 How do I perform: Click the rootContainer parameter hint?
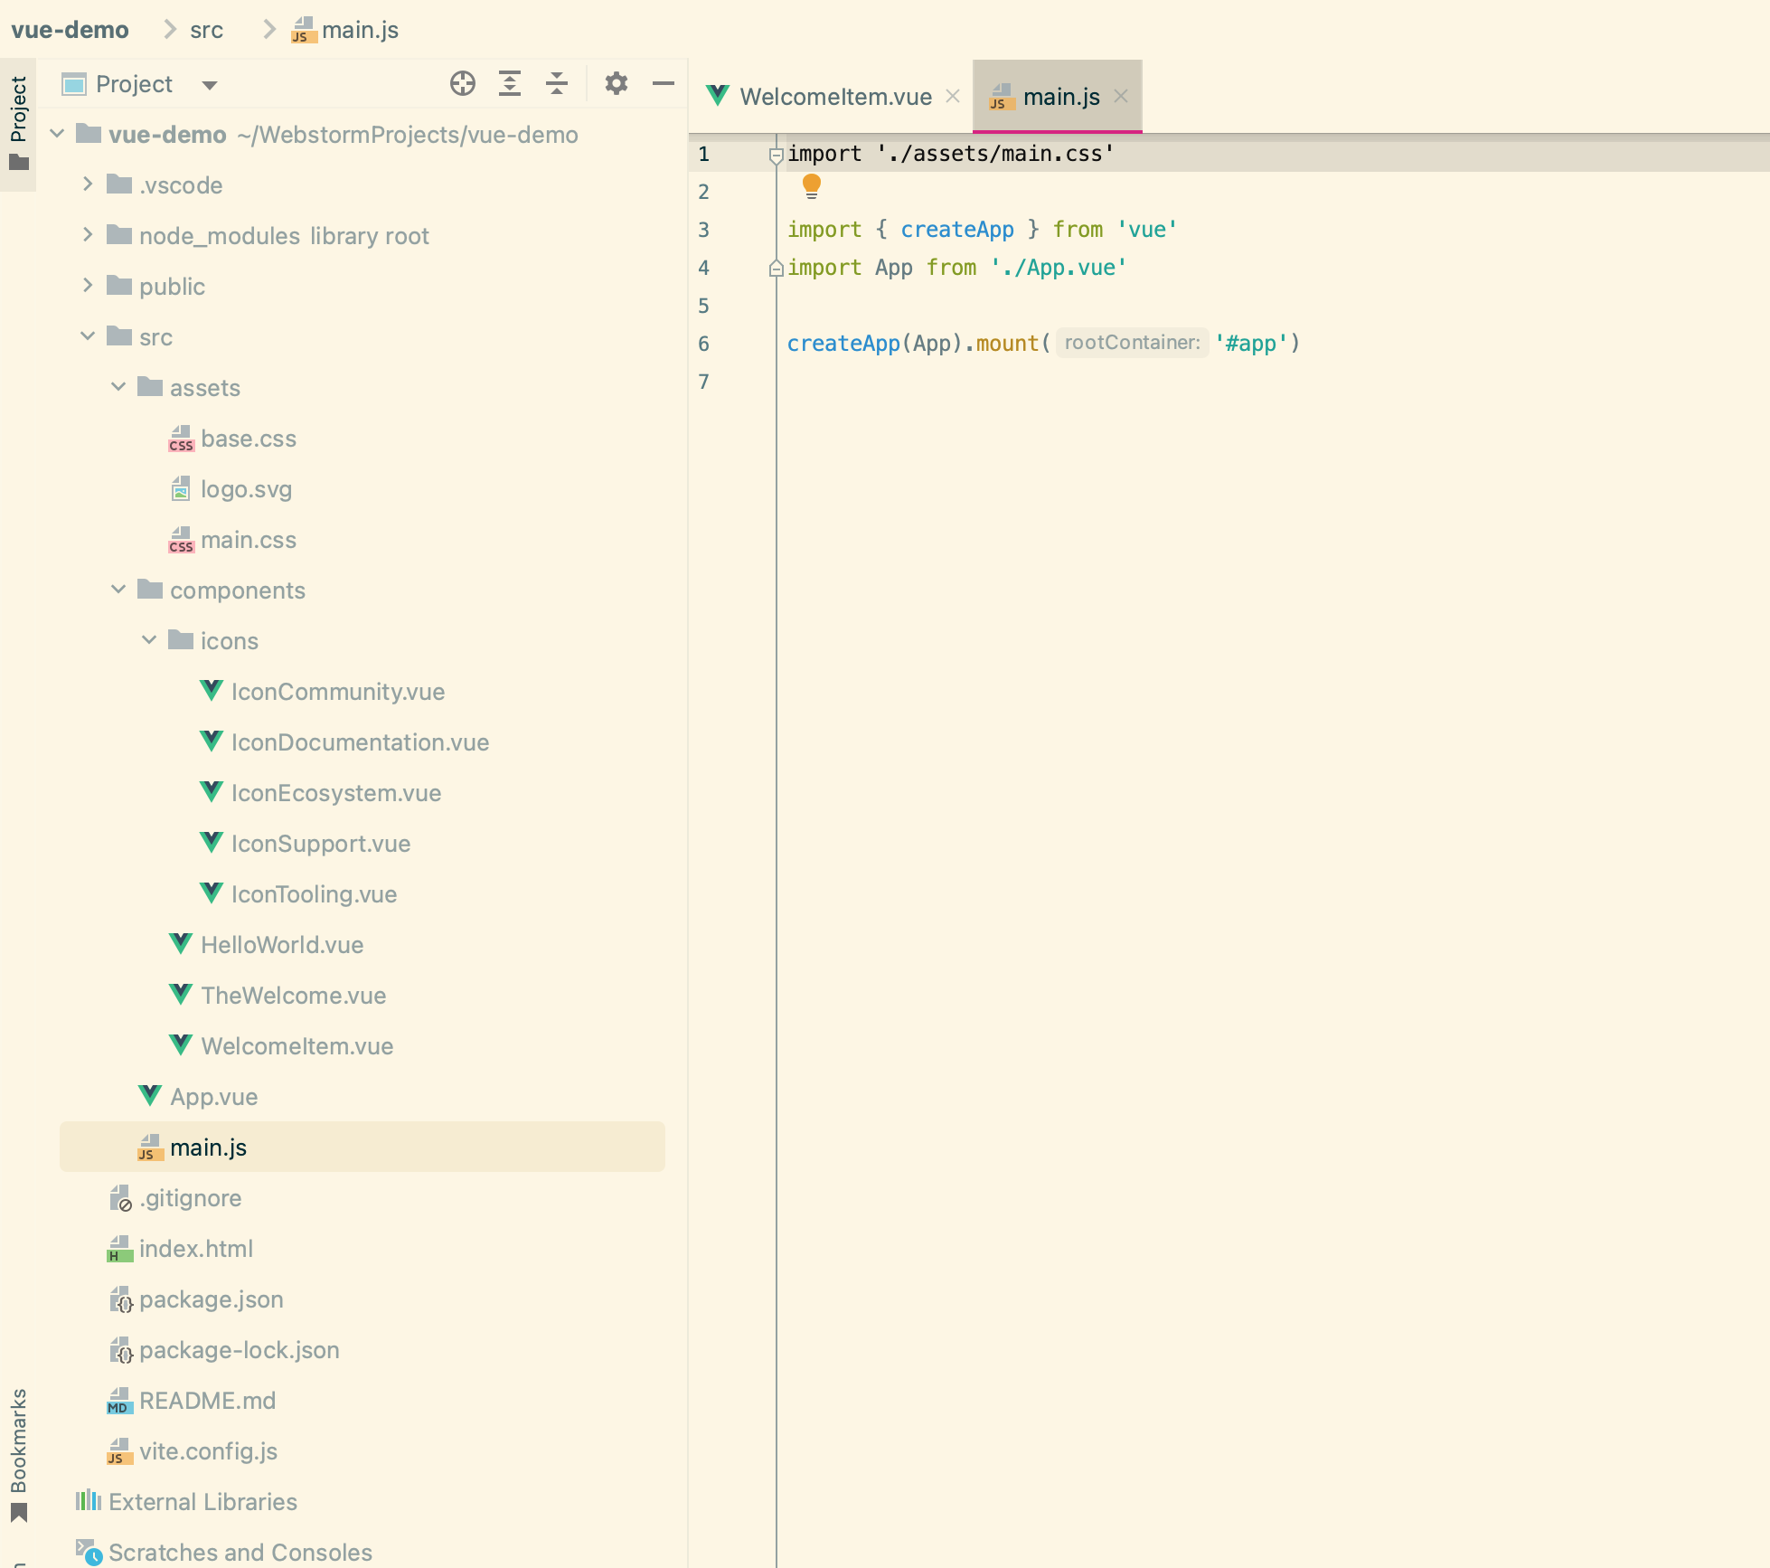tap(1132, 343)
